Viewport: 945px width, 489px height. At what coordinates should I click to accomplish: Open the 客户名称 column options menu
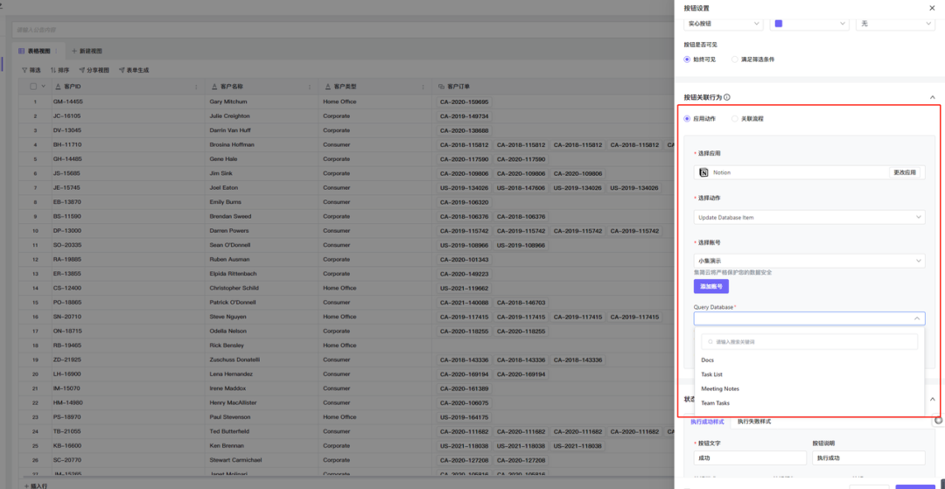[309, 87]
